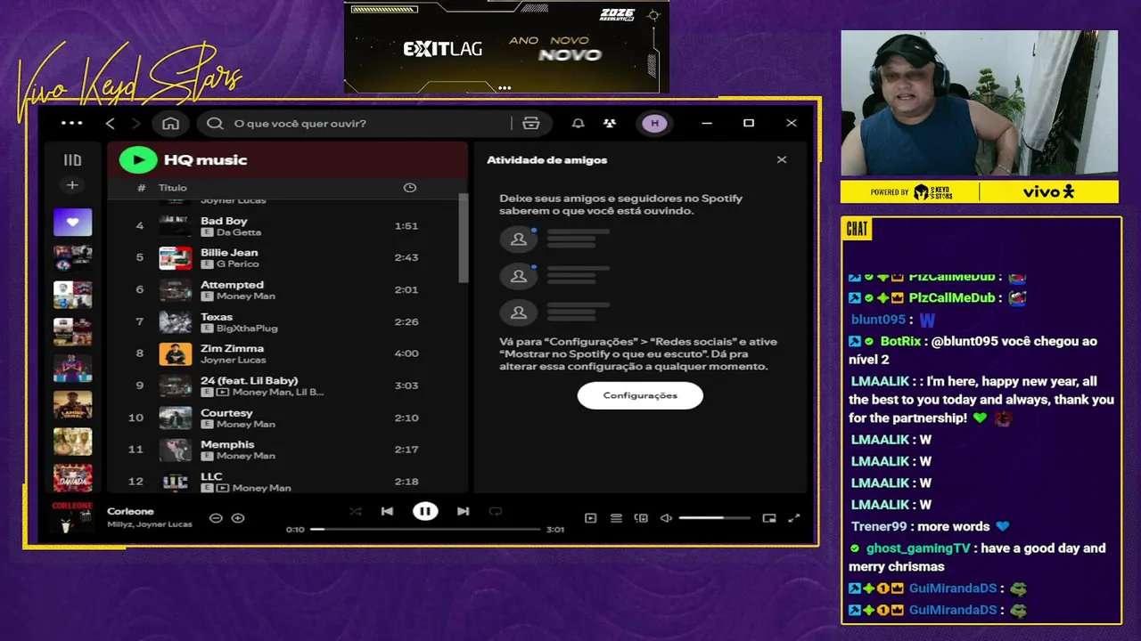
Task: Go forward with the right arrow
Action: click(x=135, y=123)
